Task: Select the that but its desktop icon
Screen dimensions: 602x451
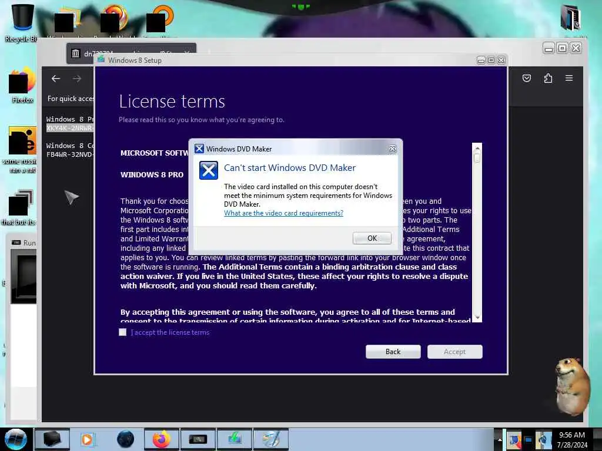Action: click(x=19, y=207)
